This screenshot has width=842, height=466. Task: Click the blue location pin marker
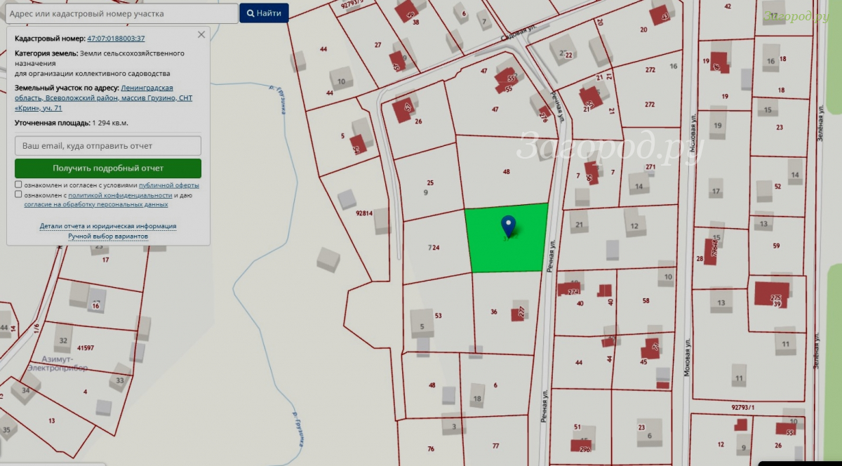[509, 226]
